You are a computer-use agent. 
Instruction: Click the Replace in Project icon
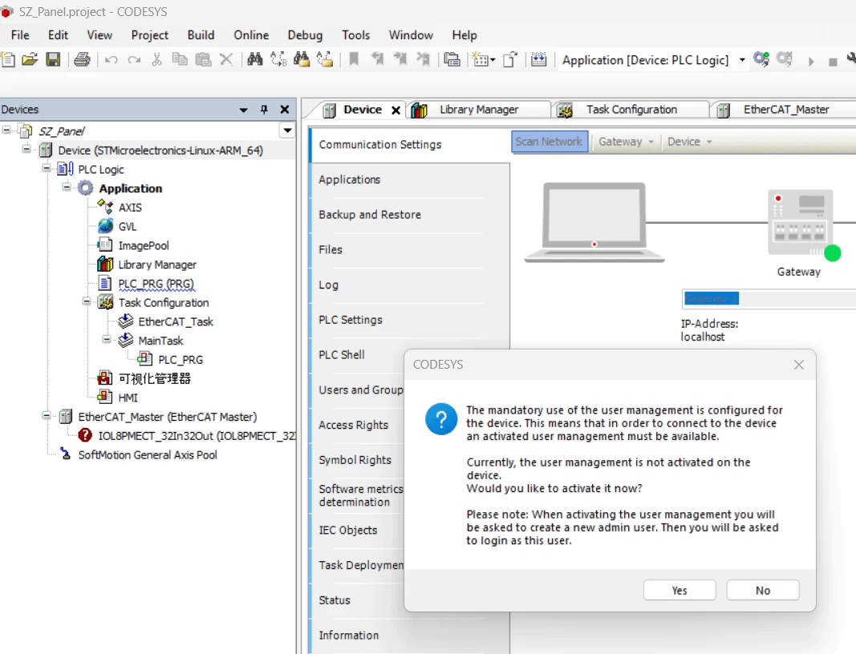(x=325, y=59)
